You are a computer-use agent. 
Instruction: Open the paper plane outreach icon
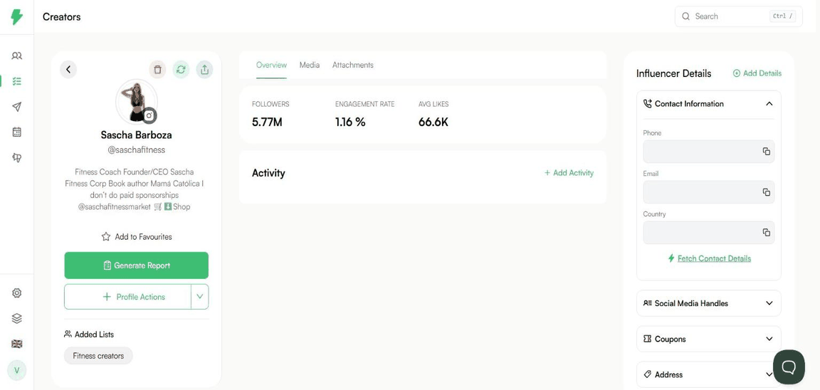pyautogui.click(x=17, y=107)
